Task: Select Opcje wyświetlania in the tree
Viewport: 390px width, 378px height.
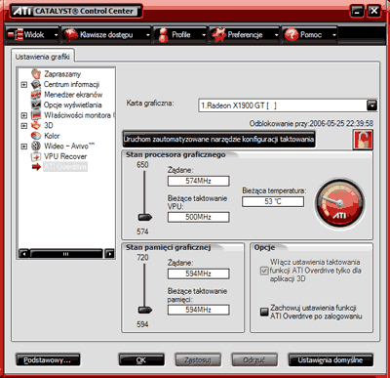Action: 73,105
